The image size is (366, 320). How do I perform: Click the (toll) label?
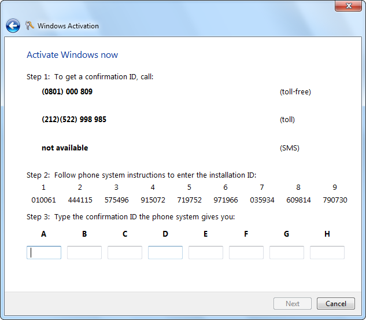(287, 120)
